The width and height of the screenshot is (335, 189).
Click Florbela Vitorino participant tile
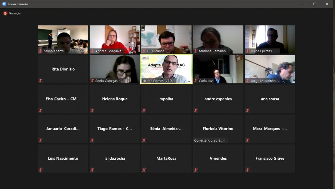click(x=218, y=129)
